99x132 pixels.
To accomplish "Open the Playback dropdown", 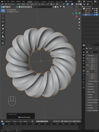I will [8, 121].
